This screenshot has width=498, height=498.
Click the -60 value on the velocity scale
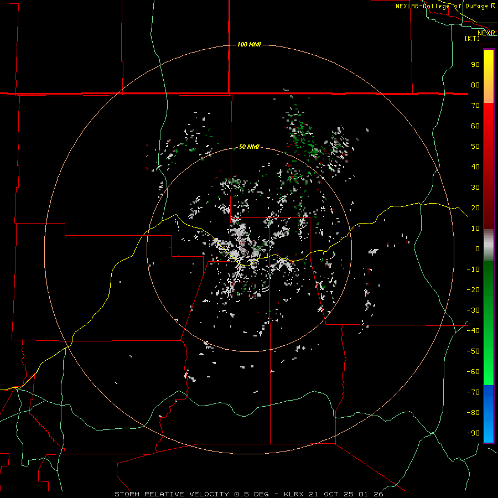tap(473, 372)
